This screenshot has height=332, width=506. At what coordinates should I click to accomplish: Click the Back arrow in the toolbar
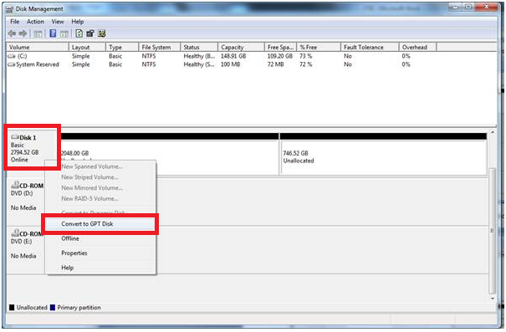12,33
